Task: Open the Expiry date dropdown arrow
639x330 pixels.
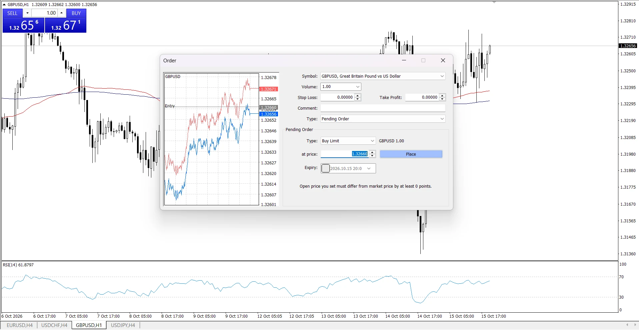Action: 369,168
